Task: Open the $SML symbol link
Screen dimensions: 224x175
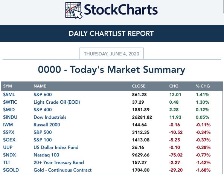Action: [9, 95]
